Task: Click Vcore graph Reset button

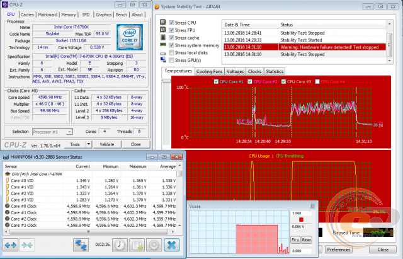Action: click(307, 239)
